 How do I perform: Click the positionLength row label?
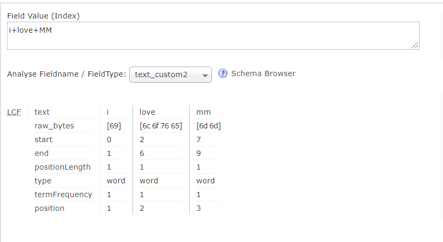pos(63,167)
